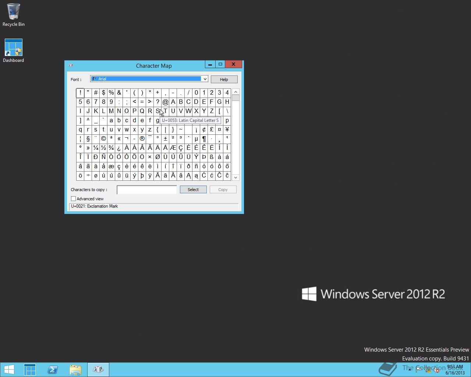Open the Recycle Bin desktop icon
This screenshot has width=471, height=377.
click(13, 15)
